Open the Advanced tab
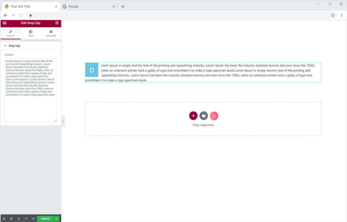 51,33
